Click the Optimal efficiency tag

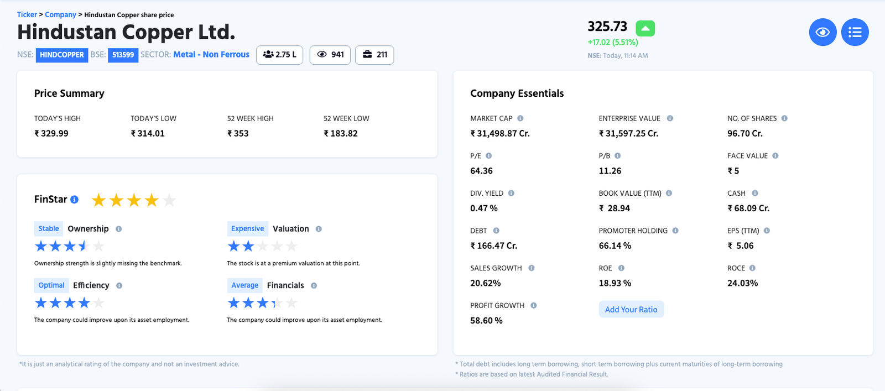click(x=51, y=285)
